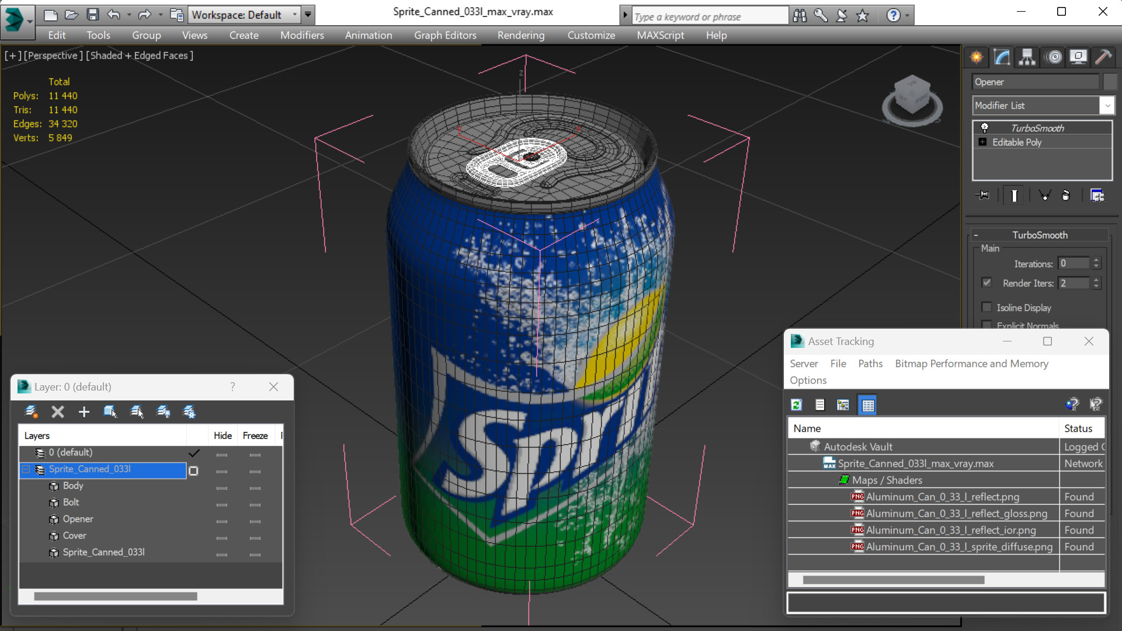Toggle Show End Result icon

coord(1014,196)
